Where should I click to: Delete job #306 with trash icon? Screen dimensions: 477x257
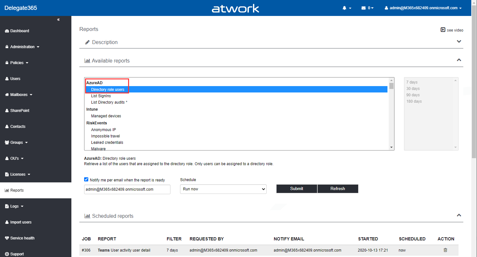point(445,250)
